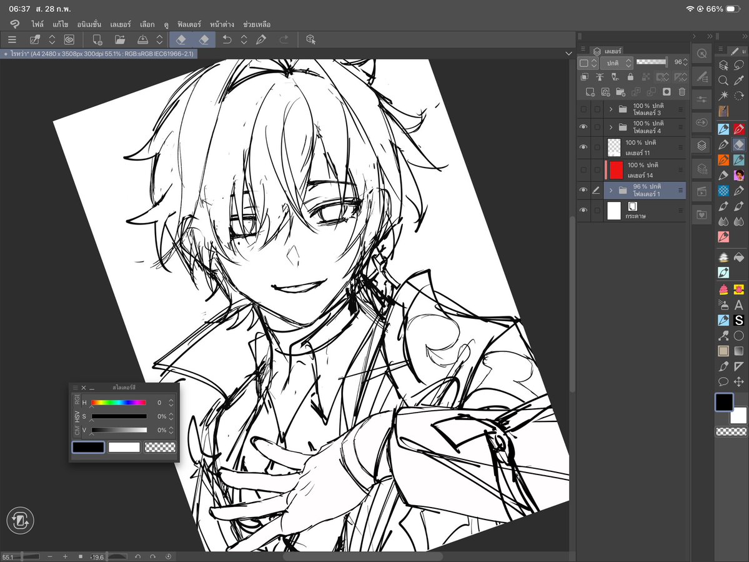The height and width of the screenshot is (562, 749).
Task: Open the ไฟล์ menu
Action: (x=37, y=24)
